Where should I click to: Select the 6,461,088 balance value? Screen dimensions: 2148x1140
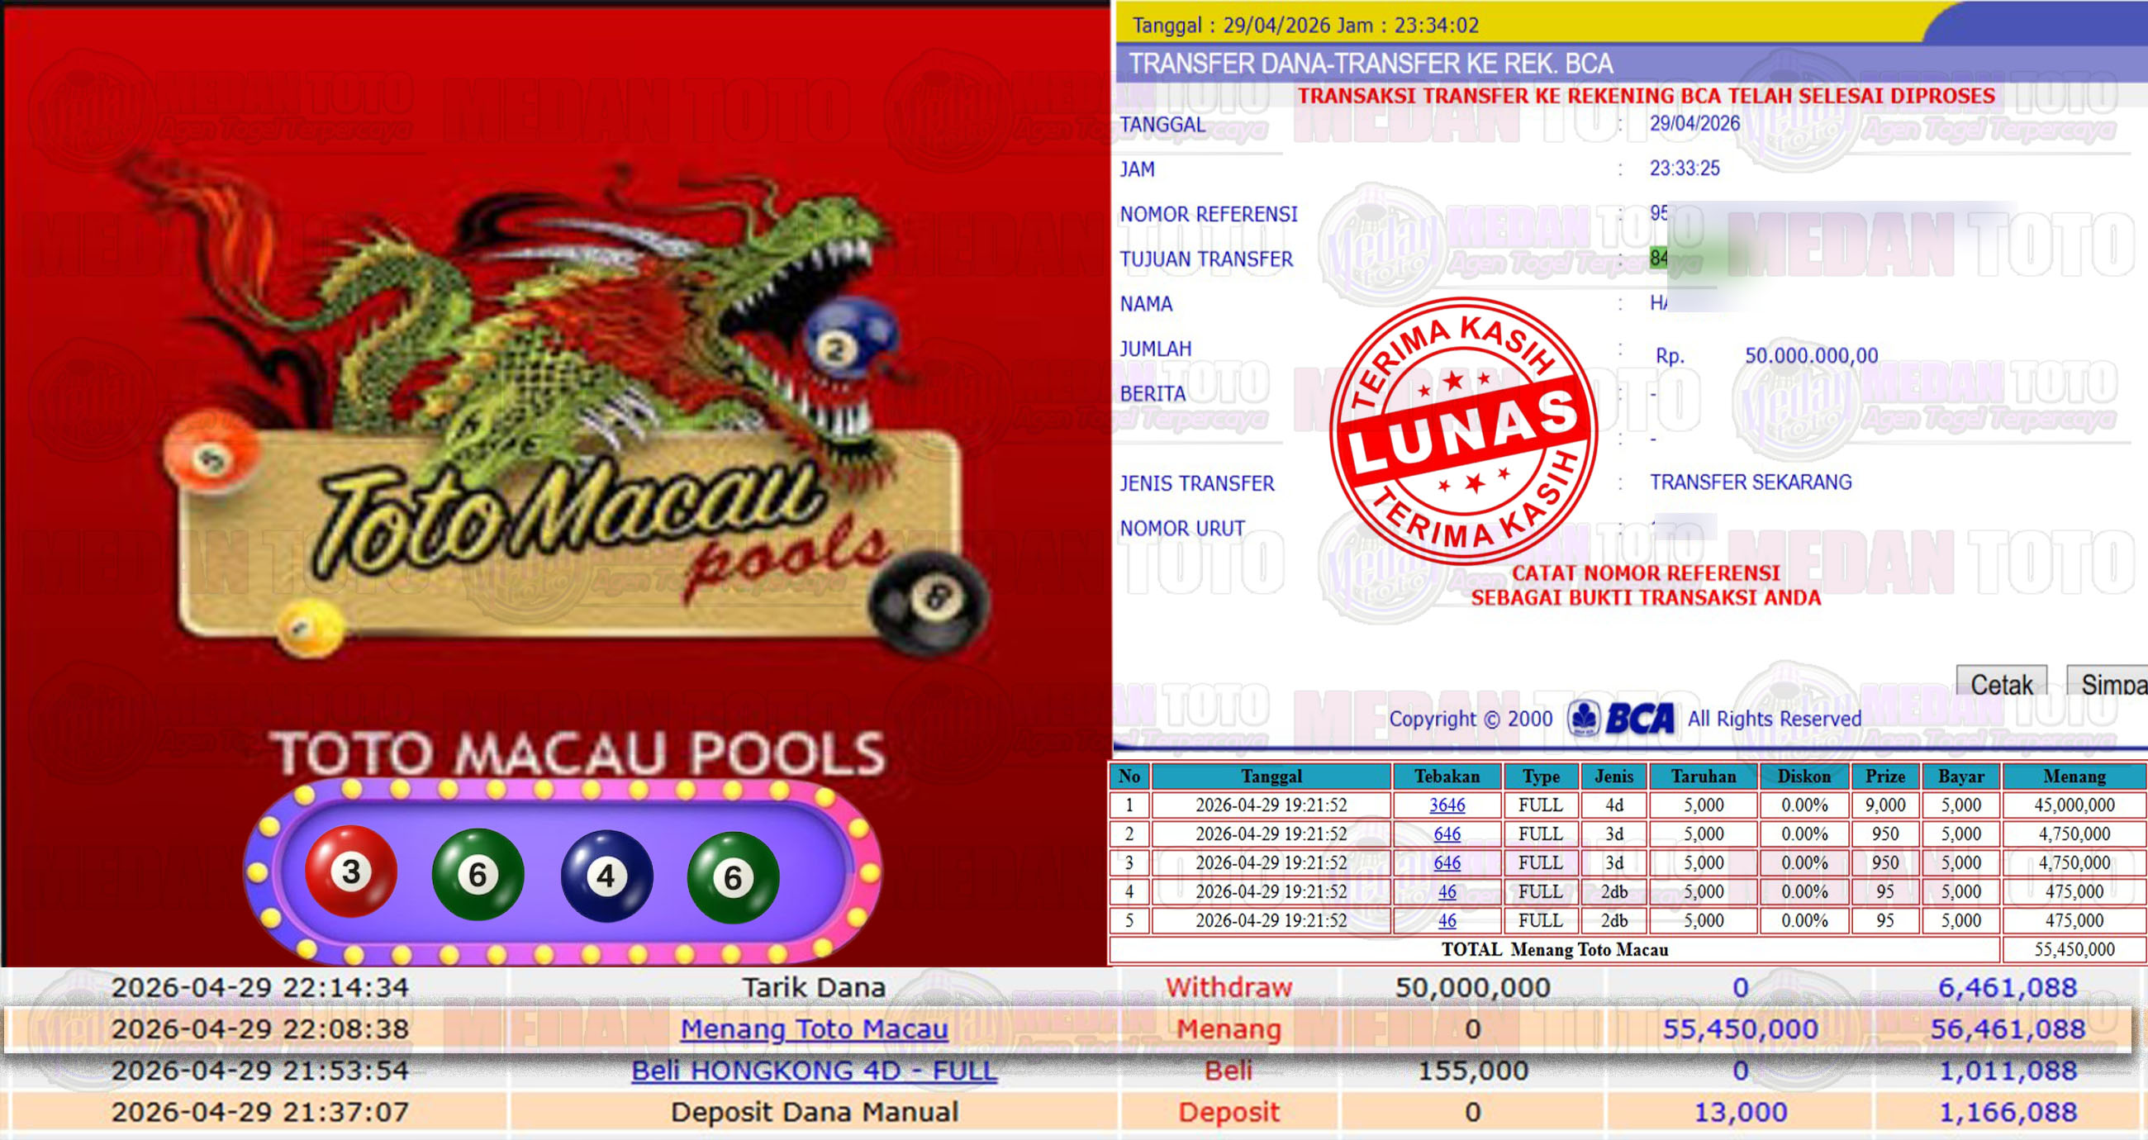(2007, 987)
